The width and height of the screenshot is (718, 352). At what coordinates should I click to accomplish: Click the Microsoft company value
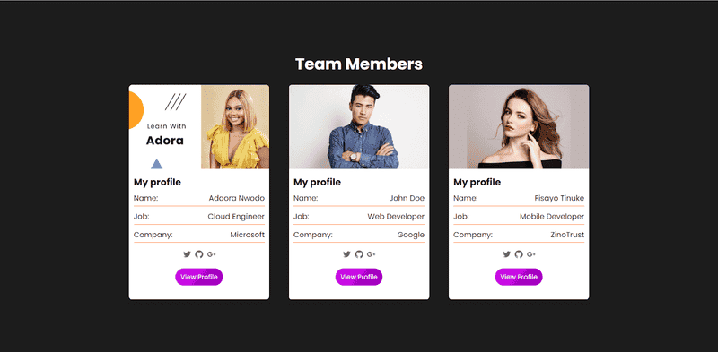tap(248, 235)
